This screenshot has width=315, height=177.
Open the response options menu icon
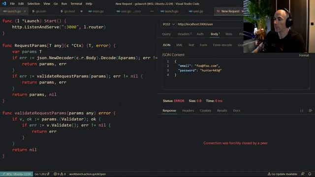coord(311,111)
